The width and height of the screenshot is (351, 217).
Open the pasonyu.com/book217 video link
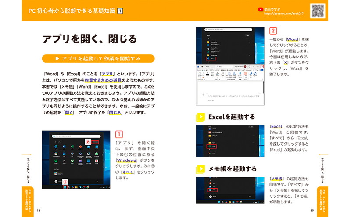tap(283, 14)
